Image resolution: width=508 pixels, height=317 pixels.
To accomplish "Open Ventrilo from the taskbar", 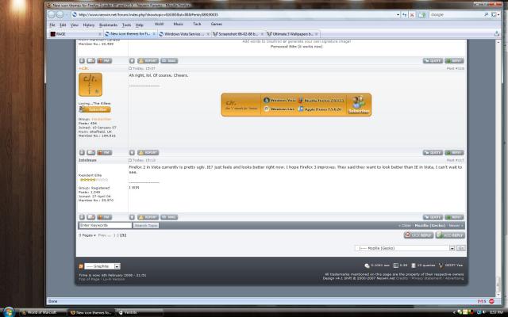I will (138, 312).
